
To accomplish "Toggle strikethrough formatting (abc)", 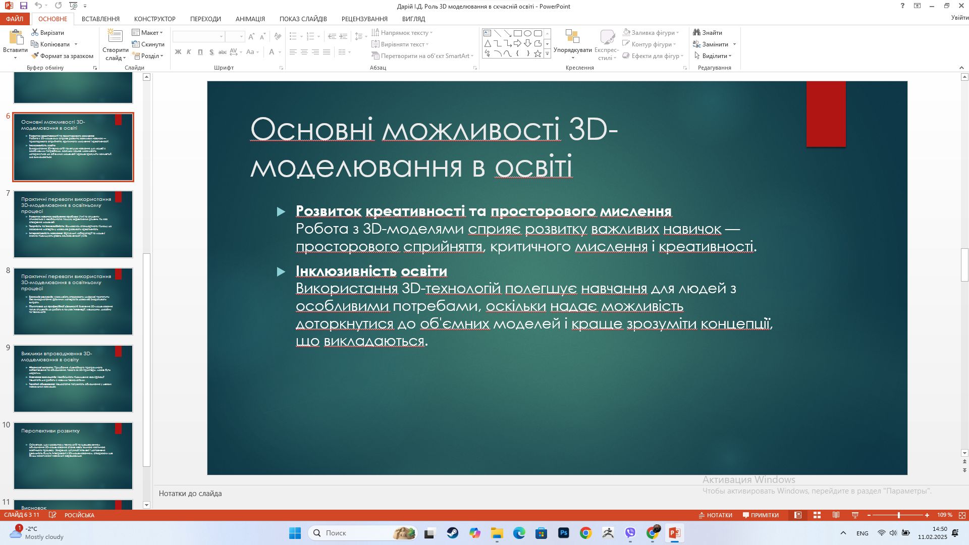I will click(223, 52).
